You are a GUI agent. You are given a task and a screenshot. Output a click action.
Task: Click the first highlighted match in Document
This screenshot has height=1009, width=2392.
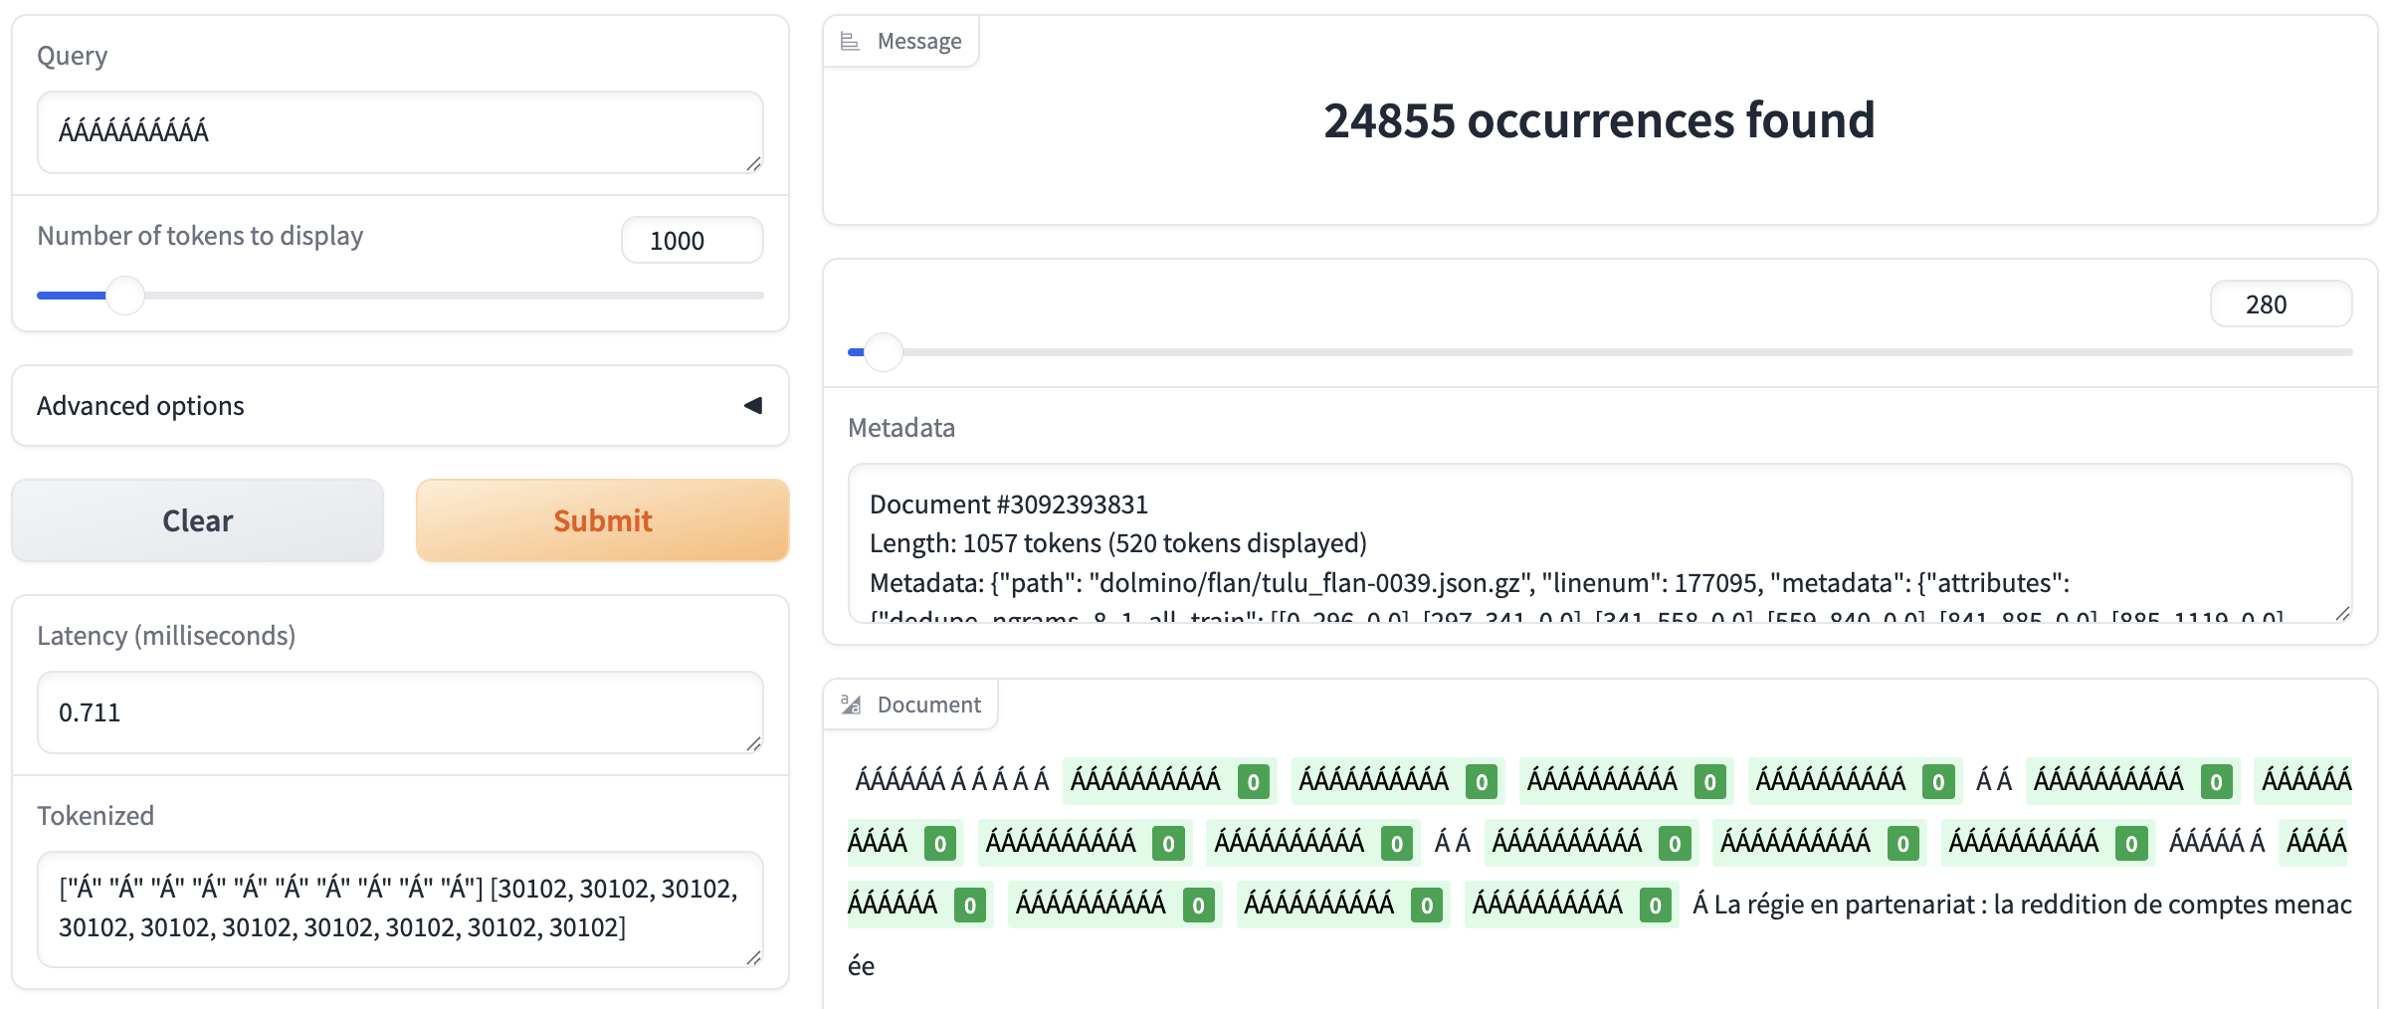click(1145, 780)
